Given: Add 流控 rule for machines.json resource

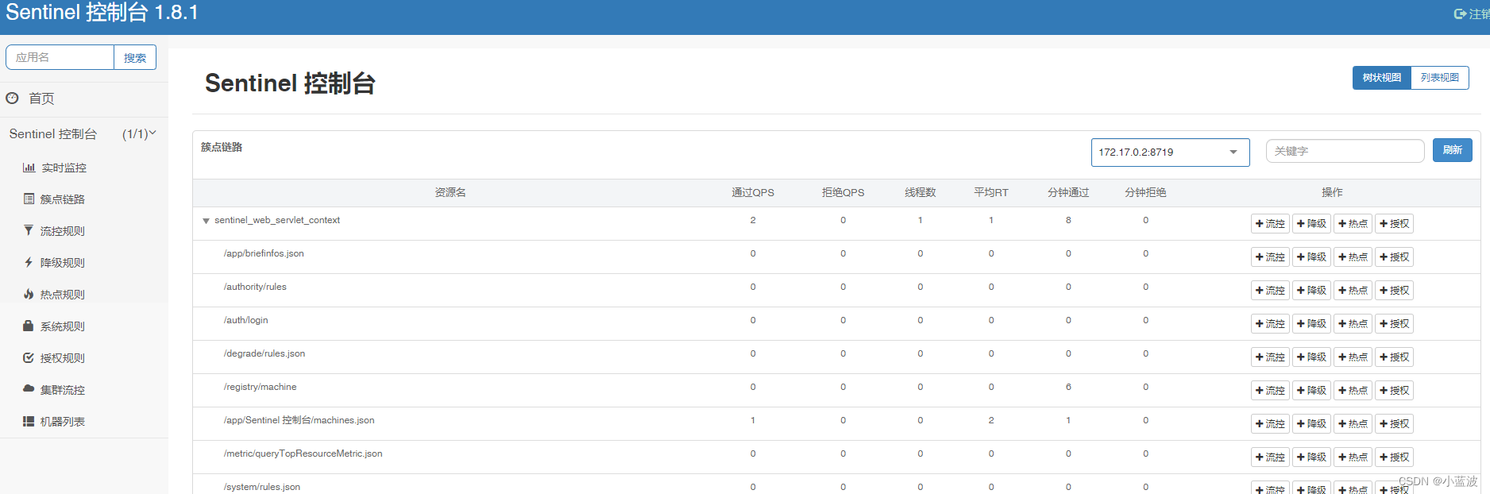Looking at the screenshot, I should (x=1270, y=424).
